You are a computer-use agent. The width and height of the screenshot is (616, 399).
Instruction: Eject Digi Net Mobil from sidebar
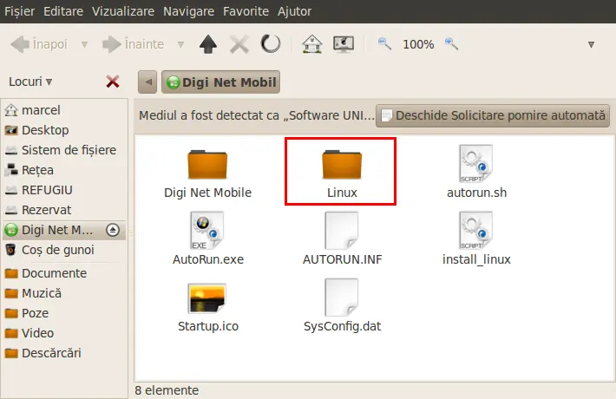click(x=113, y=230)
